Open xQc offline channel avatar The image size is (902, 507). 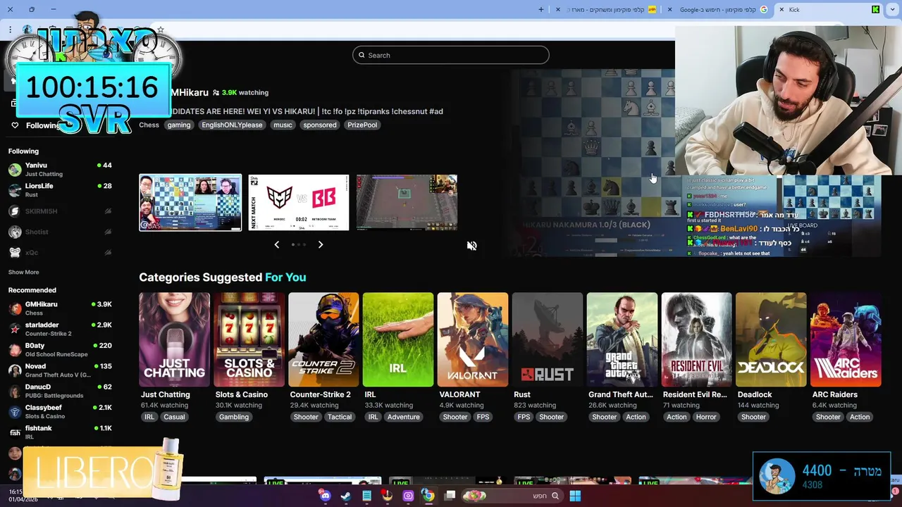click(15, 252)
